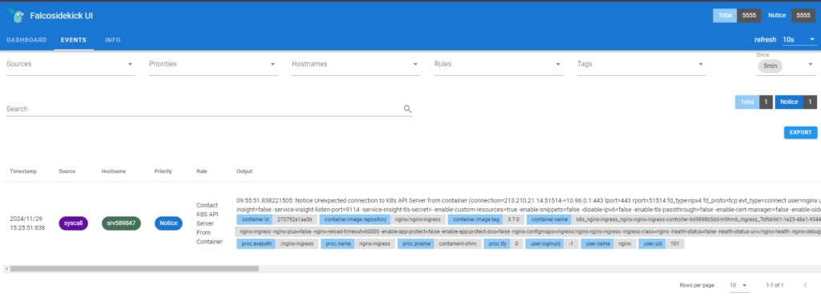Change the refresh 10s interval dropdown
Image resolution: width=821 pixels, height=297 pixels.
[x=799, y=40]
